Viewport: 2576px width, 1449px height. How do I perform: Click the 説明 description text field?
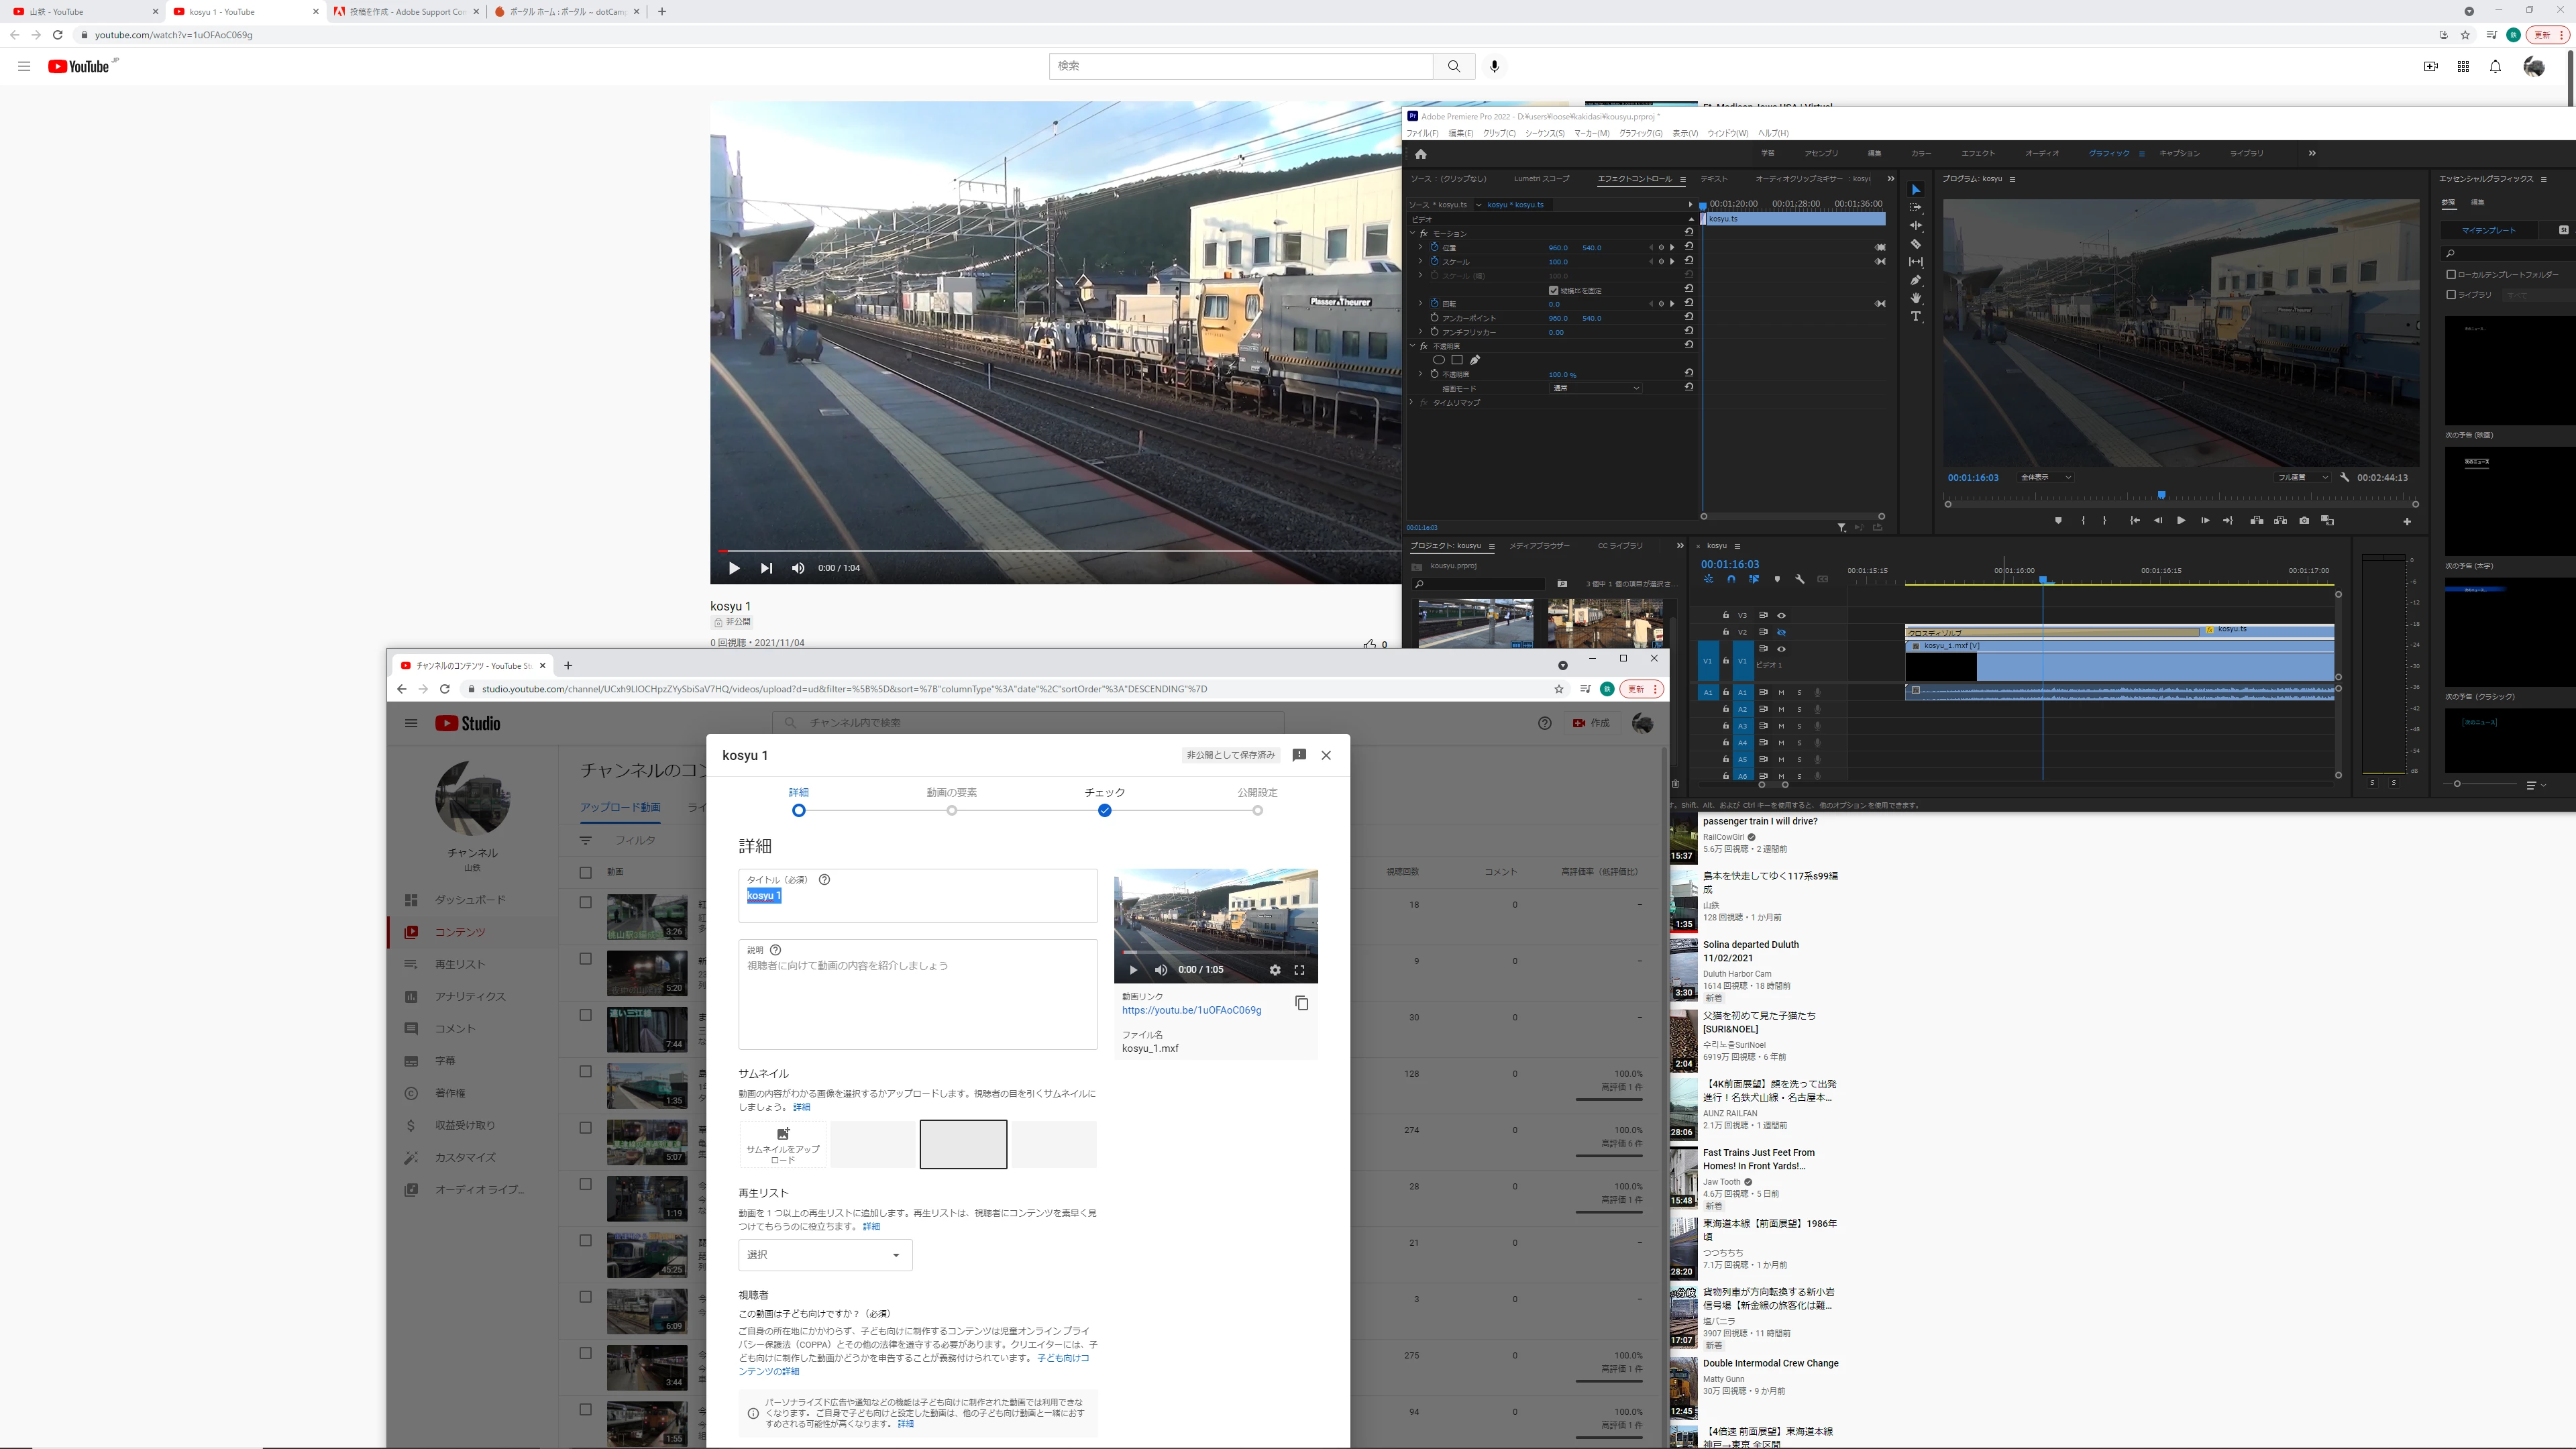pos(917,1000)
